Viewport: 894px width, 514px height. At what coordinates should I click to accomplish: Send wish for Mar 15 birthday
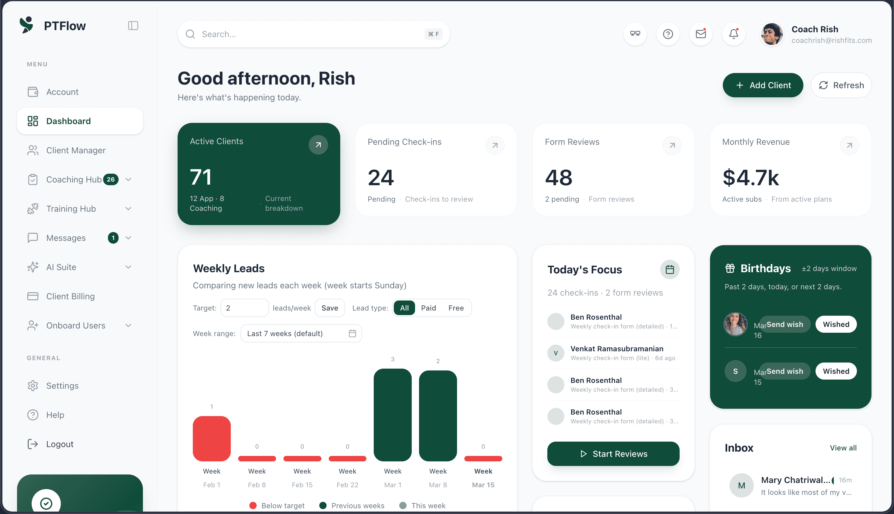pyautogui.click(x=785, y=371)
